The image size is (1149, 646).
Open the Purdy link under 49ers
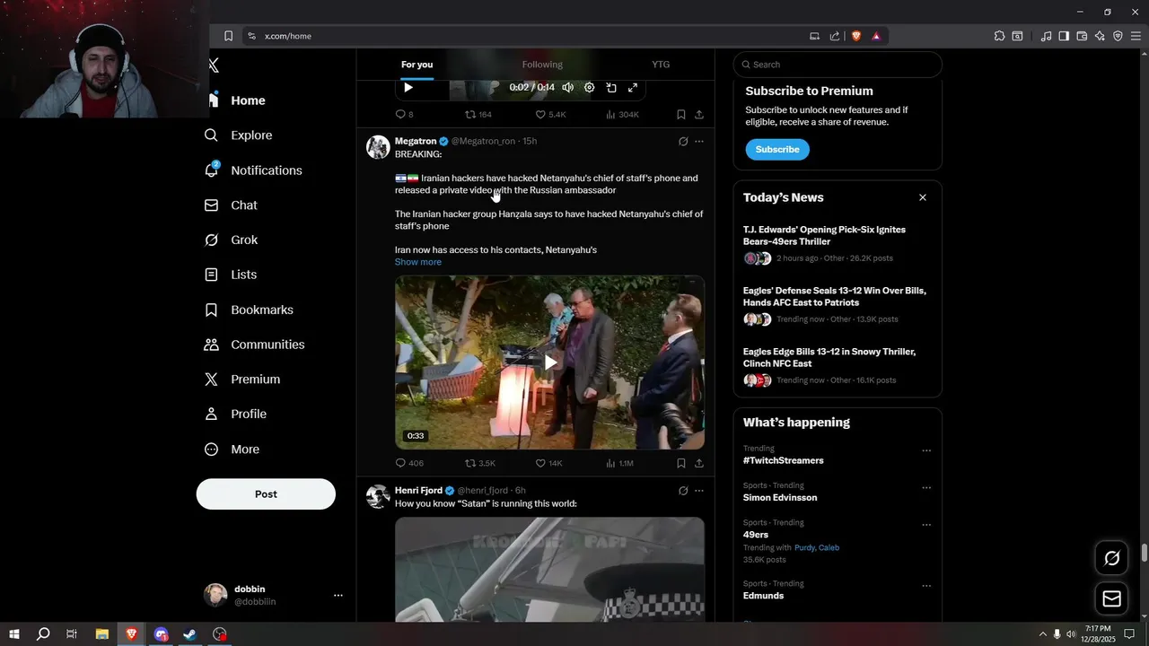[804, 547]
